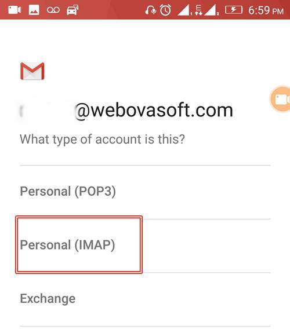Tap the headset call icon in status bar
Screen dimensions: 290x333
[x=150, y=10]
